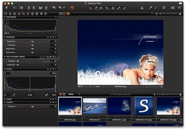
Task: Select the color picker eyedropper cursor tool
Action: (x=119, y=8)
